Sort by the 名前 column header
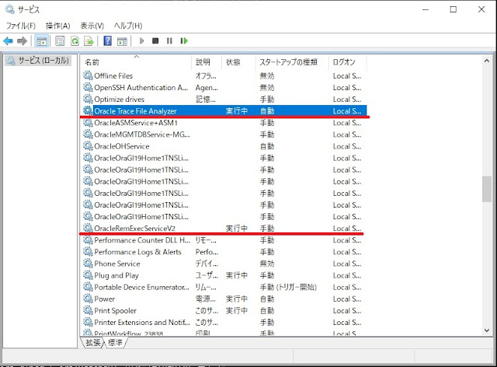 pyautogui.click(x=136, y=62)
